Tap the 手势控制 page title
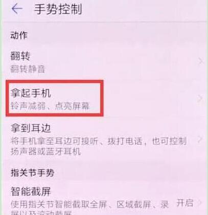Image resolution: width=208 pixels, height=215 pixels. click(x=58, y=9)
